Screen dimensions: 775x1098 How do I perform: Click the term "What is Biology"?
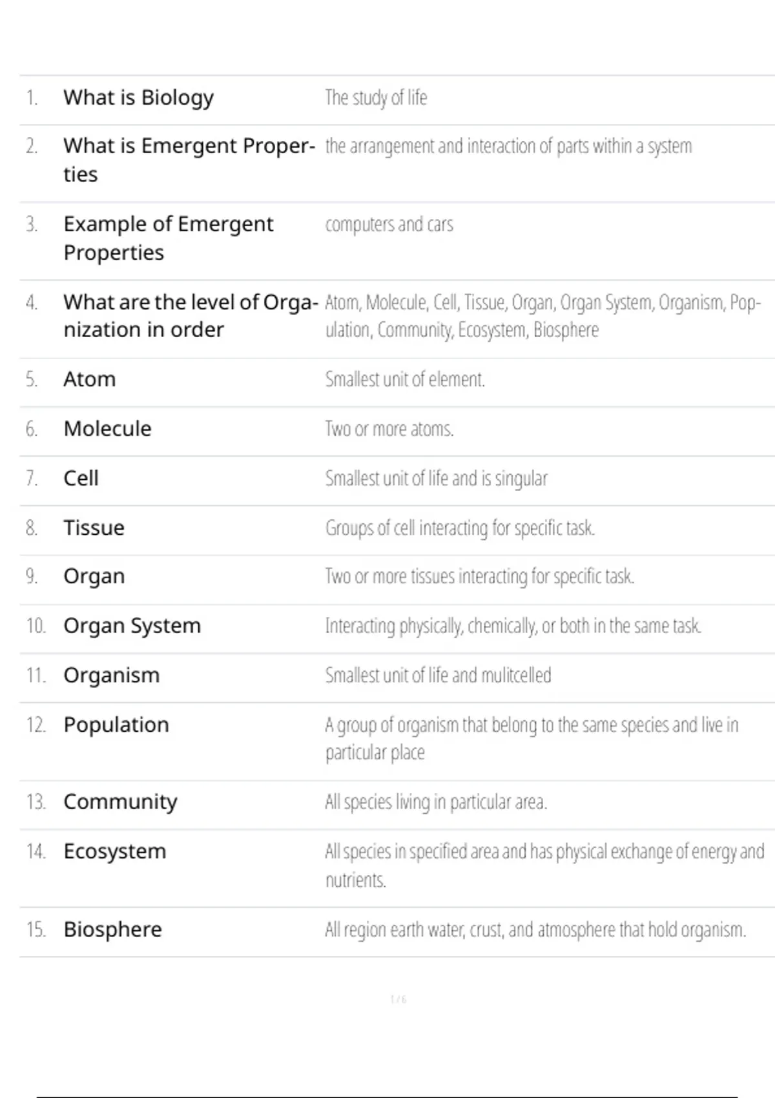[138, 98]
